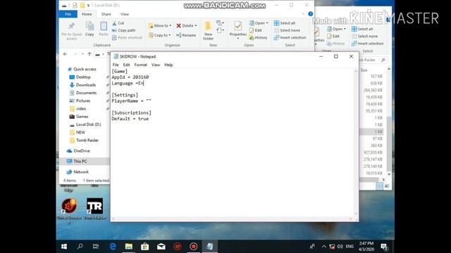451x253 pixels.
Task: Switch to Home tab in Local Disk Explorer
Action: coord(87,14)
